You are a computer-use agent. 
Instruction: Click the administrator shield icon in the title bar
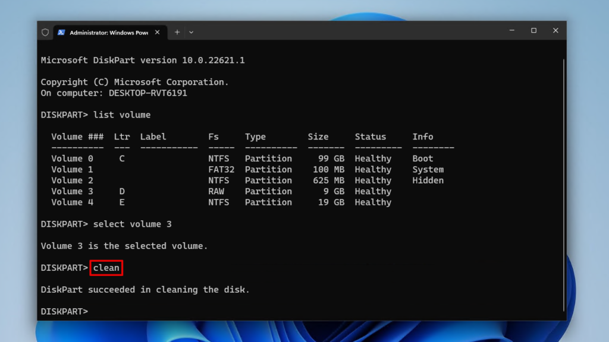pos(45,32)
